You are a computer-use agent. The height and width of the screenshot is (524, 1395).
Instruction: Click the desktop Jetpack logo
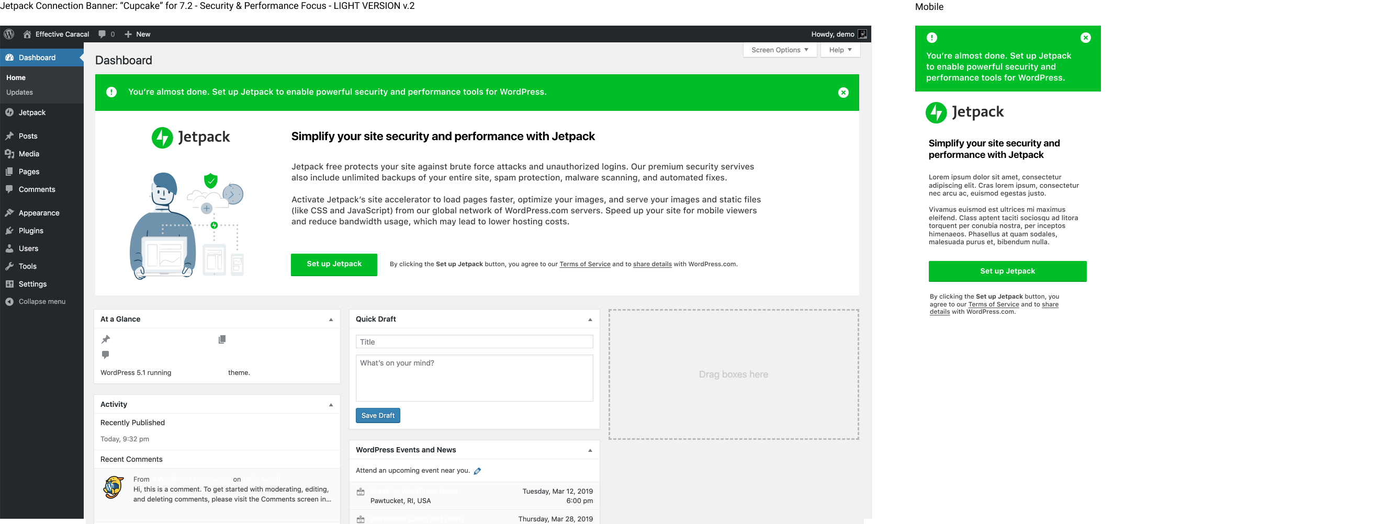tap(190, 138)
